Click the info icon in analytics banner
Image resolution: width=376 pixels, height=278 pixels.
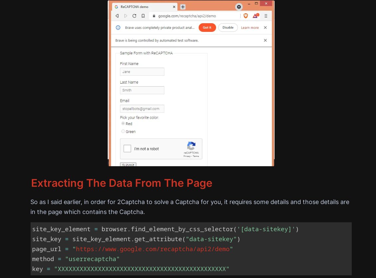pos(118,28)
